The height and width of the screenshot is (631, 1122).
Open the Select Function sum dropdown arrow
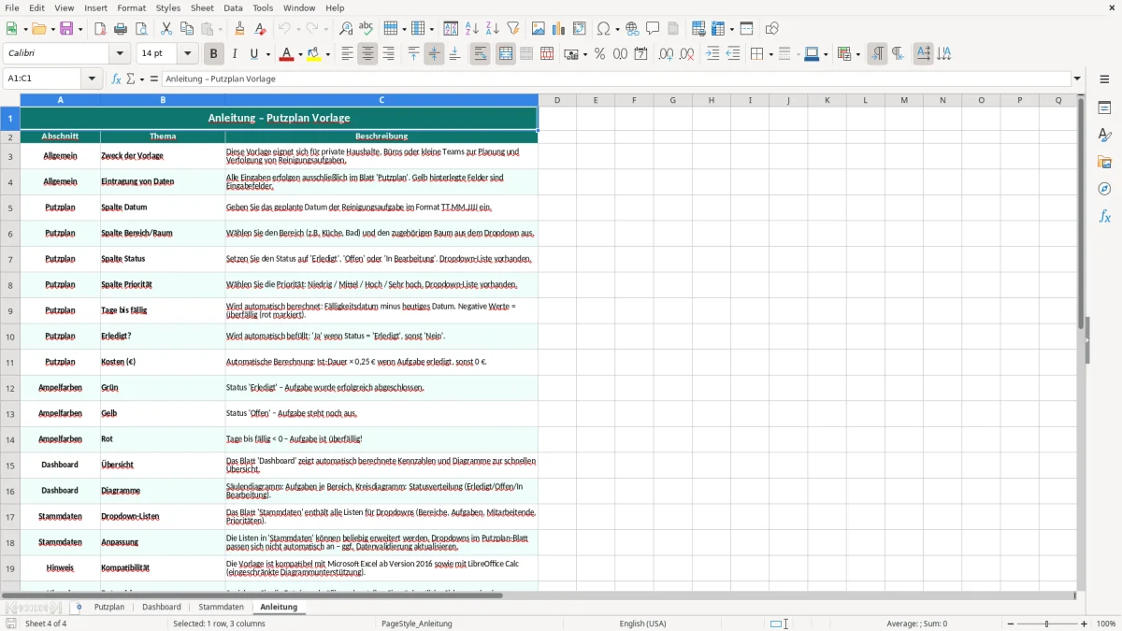coord(142,79)
